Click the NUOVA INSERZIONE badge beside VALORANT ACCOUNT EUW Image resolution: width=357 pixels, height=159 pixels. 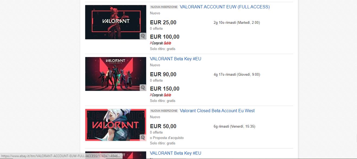[x=164, y=7]
